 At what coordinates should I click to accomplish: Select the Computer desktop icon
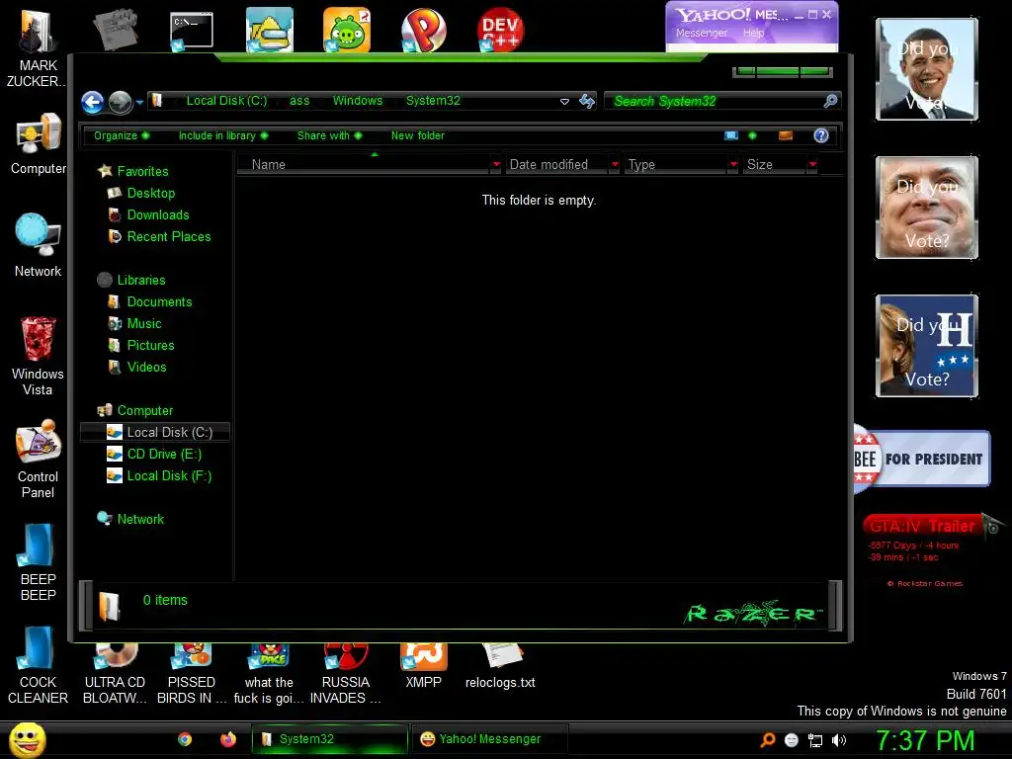(x=38, y=144)
